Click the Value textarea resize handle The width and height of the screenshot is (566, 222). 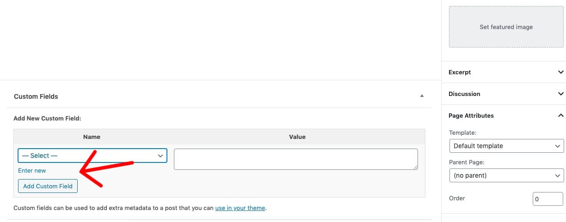click(x=415, y=167)
